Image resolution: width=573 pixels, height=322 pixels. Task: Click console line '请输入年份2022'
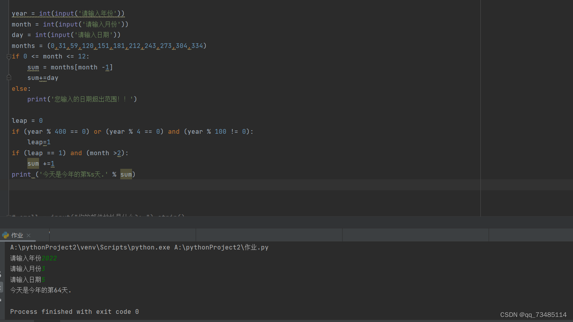click(x=34, y=258)
